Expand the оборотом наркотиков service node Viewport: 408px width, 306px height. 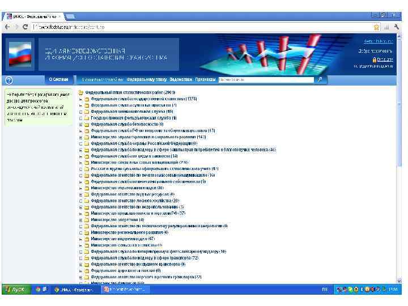coord(80,131)
